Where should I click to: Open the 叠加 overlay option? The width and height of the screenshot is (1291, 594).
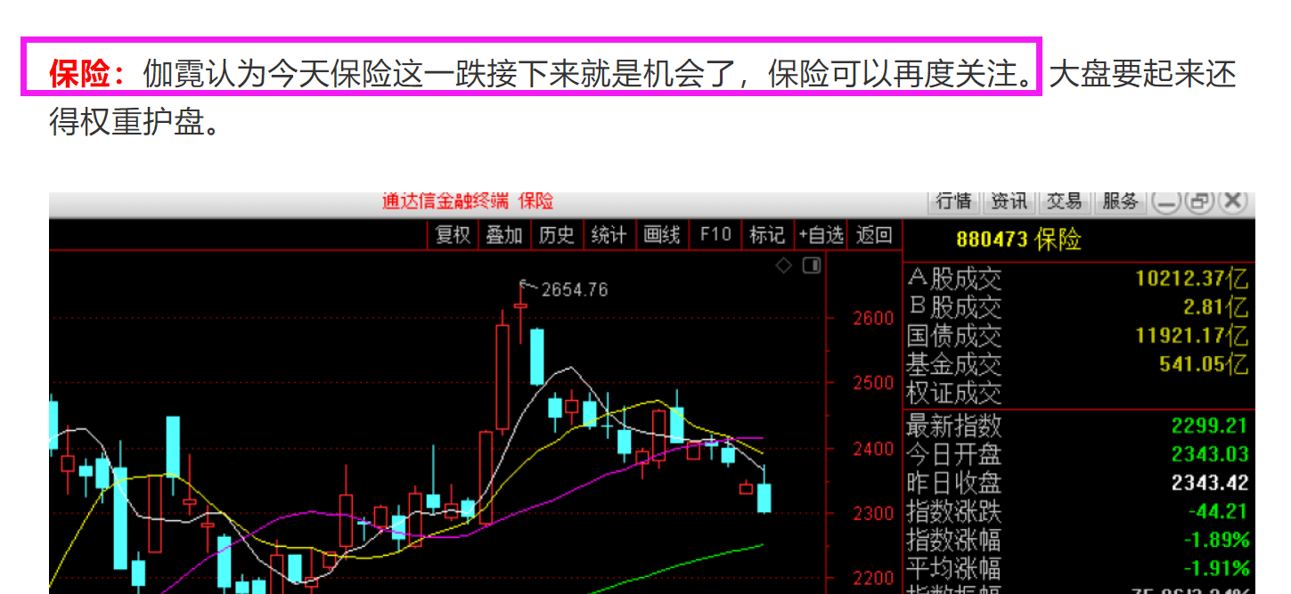[x=504, y=235]
